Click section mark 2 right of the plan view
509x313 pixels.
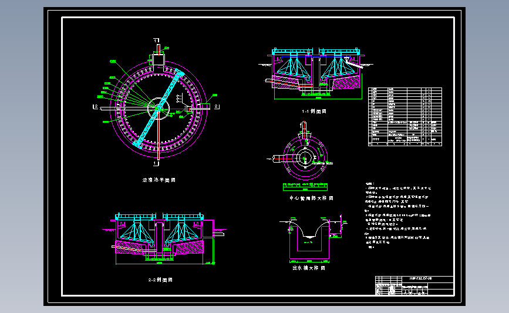pyautogui.click(x=217, y=106)
